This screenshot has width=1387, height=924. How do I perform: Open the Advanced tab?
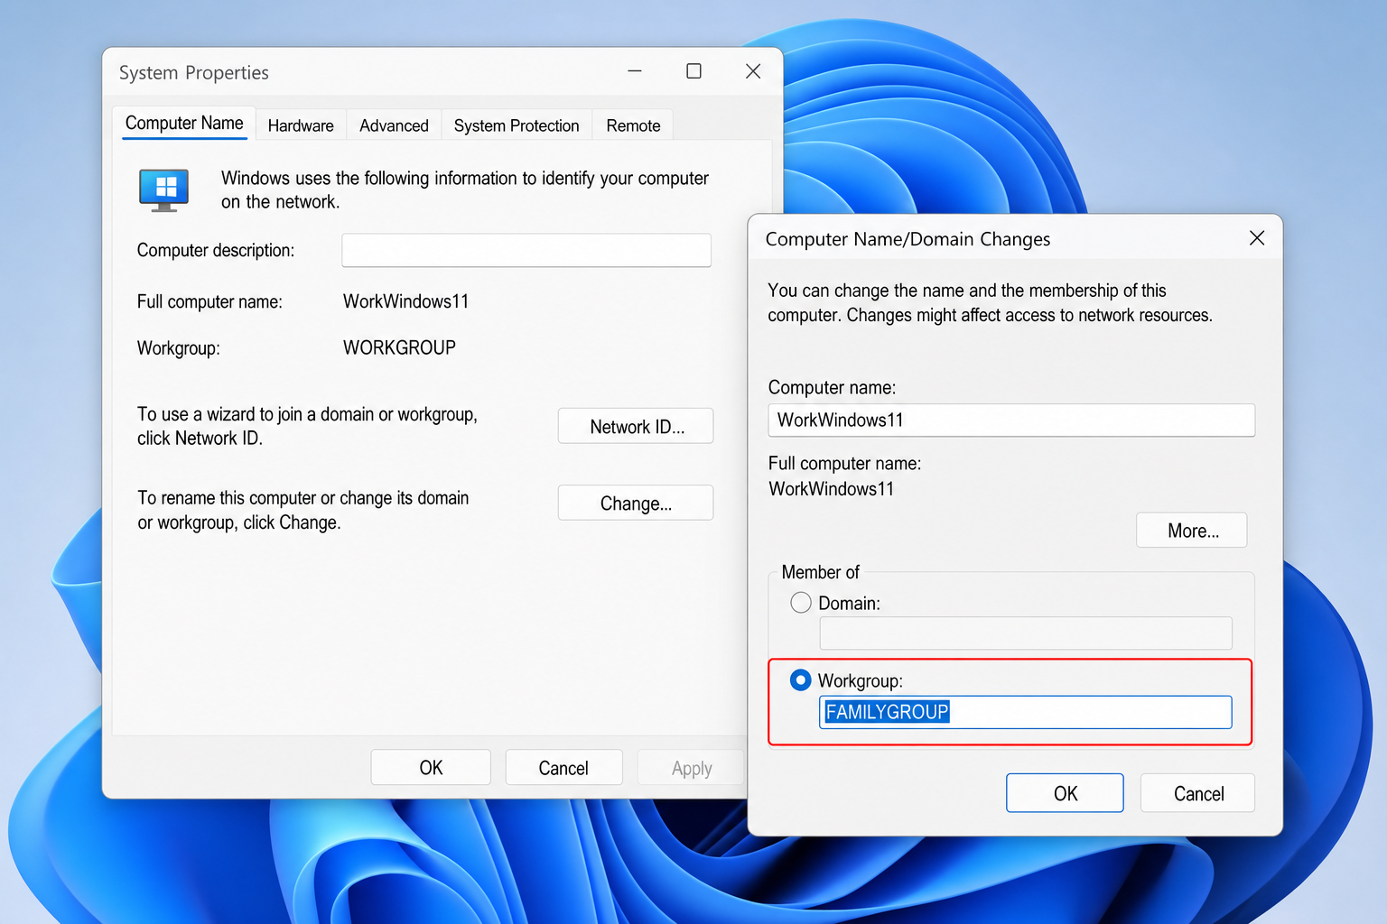394,125
